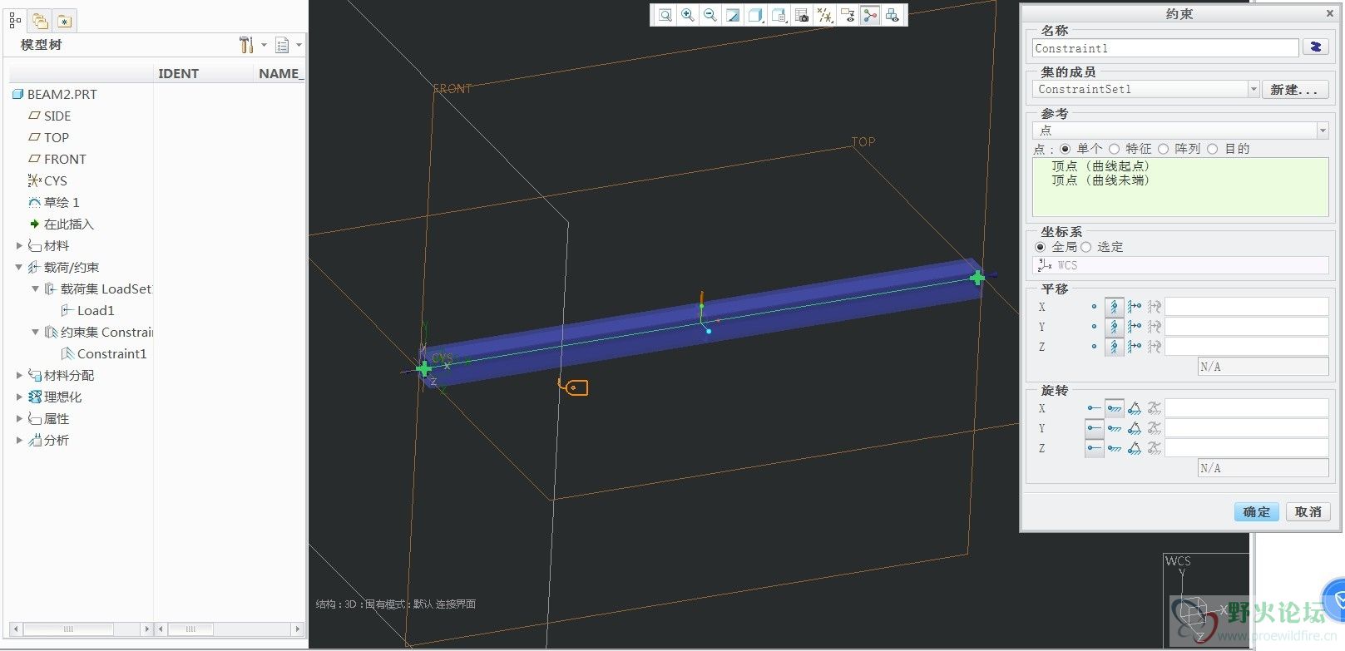Click the 确定 button
The image size is (1345, 651).
[x=1257, y=511]
